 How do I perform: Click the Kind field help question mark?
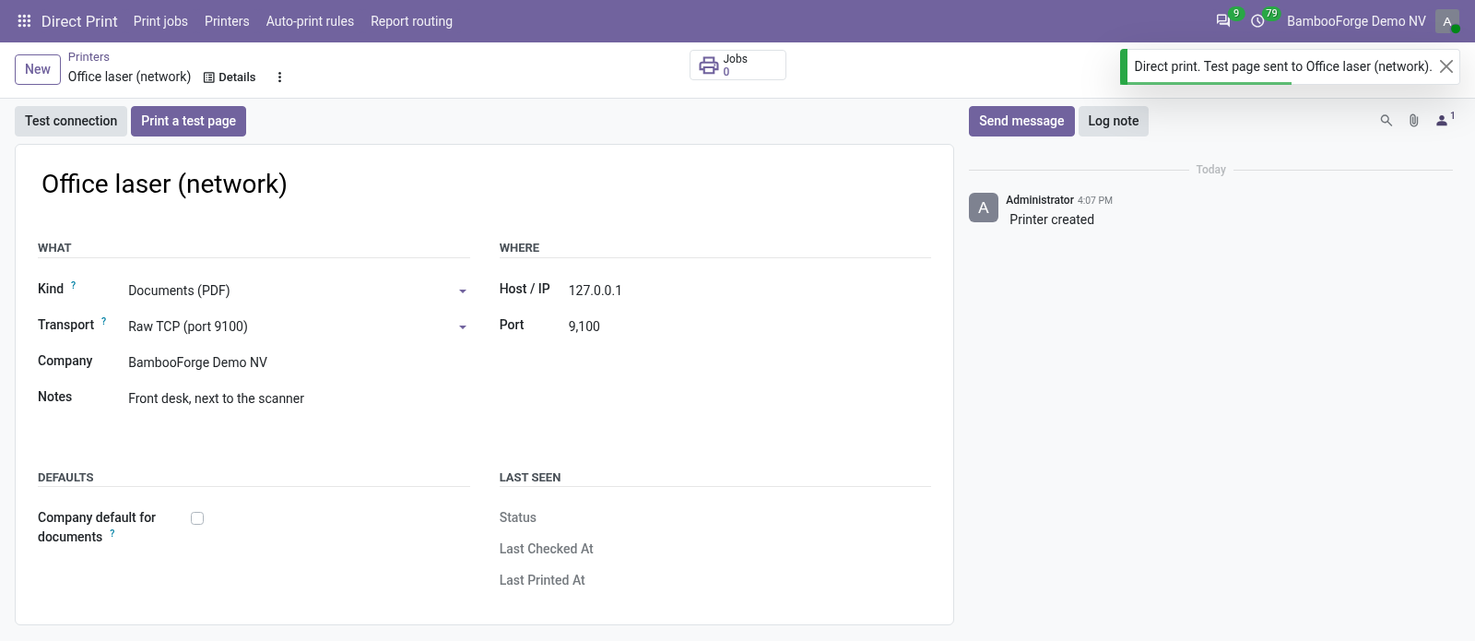[x=74, y=285]
